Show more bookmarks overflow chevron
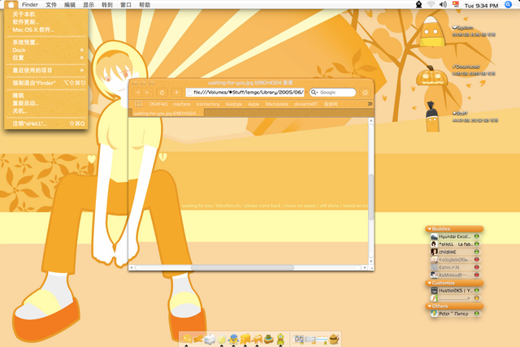This screenshot has width=520, height=347. pyautogui.click(x=370, y=104)
